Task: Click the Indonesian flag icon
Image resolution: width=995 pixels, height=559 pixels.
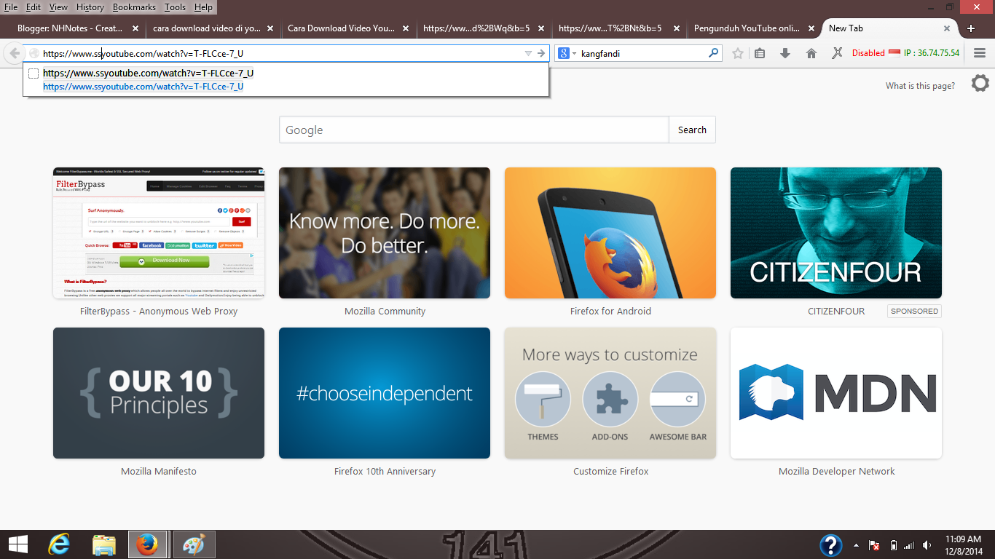Action: click(894, 53)
